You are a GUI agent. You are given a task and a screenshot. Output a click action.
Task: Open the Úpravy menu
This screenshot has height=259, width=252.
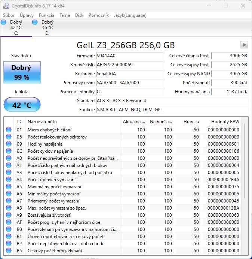[x=27, y=15]
